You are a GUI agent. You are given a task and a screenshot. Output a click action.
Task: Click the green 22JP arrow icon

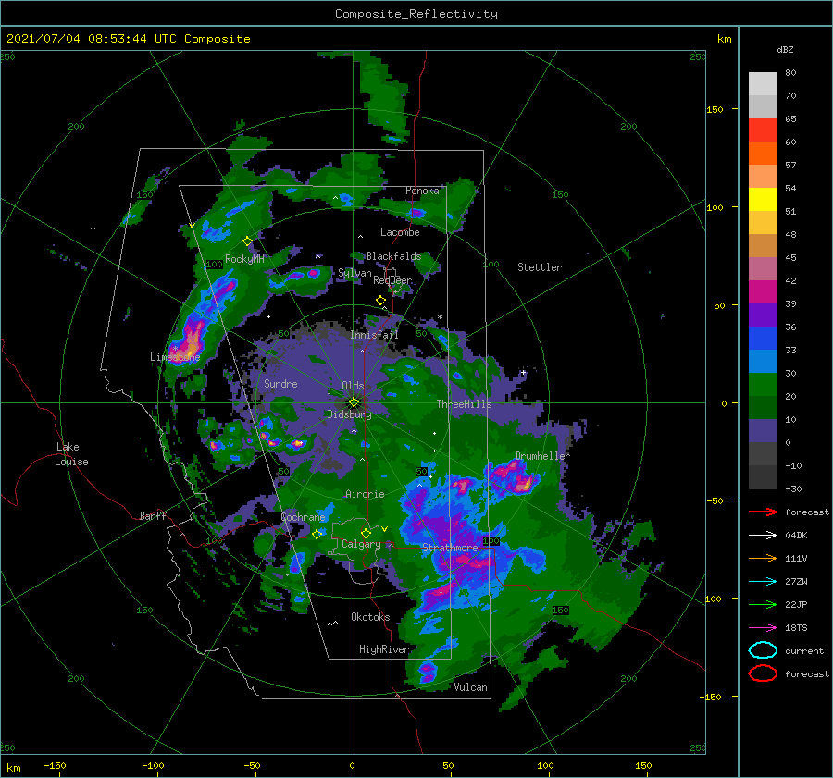(763, 604)
